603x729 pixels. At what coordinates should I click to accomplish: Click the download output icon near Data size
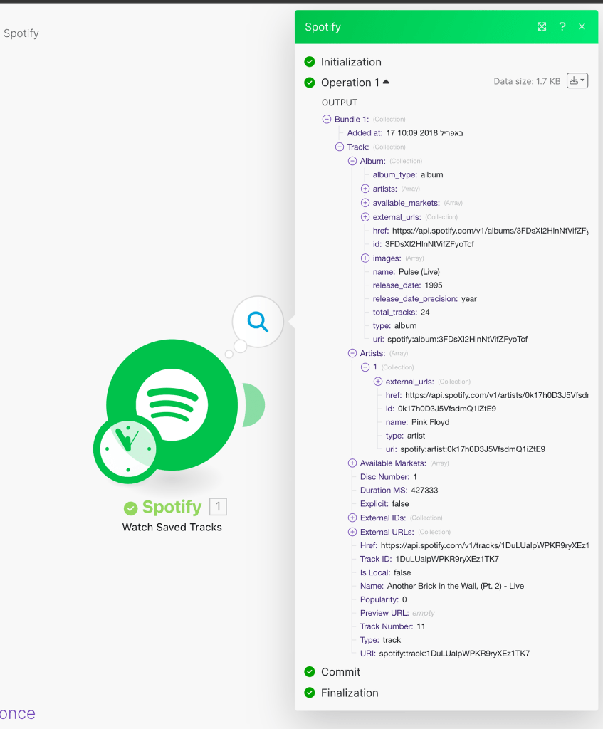click(573, 80)
